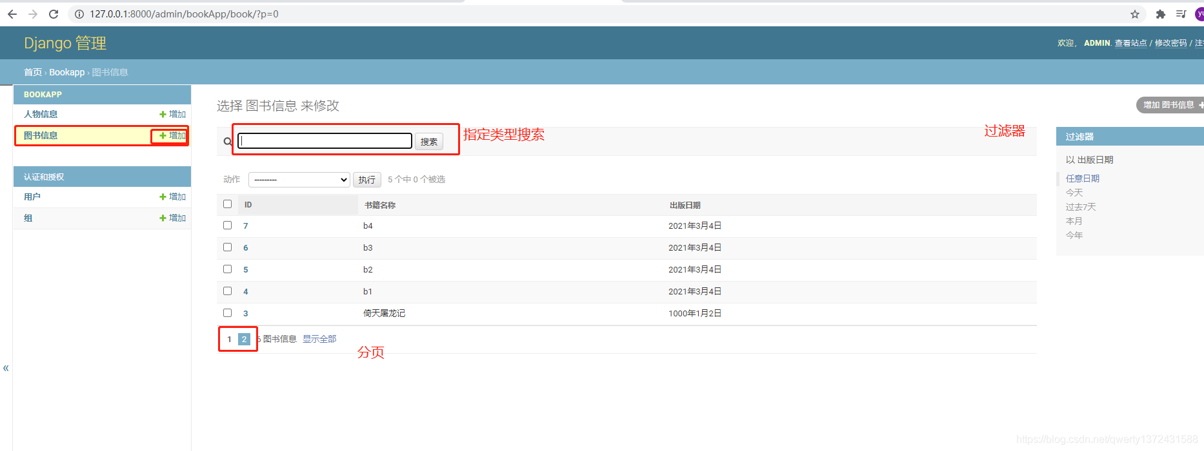Go back using browser back arrow
Image resolution: width=1204 pixels, height=451 pixels.
(12, 14)
